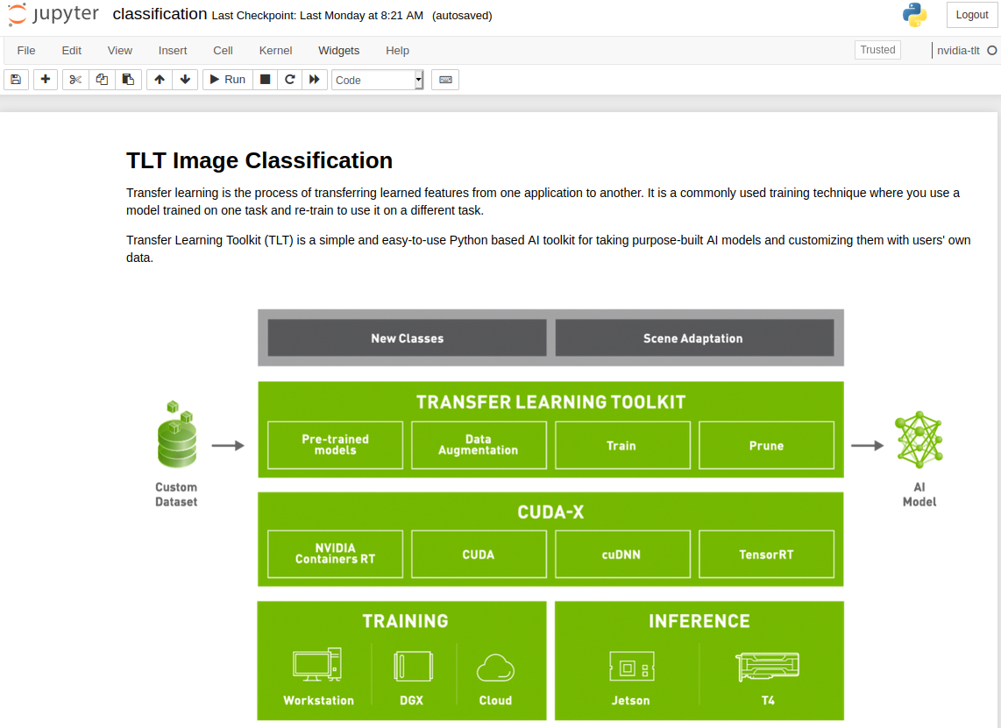Rename notebook by clicking classification title
This screenshot has height=728, width=1001.
(160, 14)
